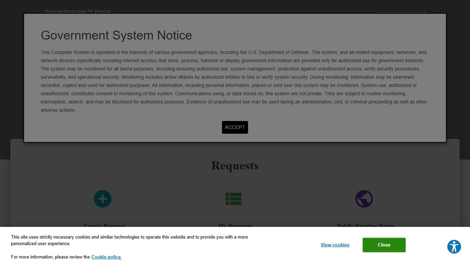Sign in via the top-right account link
This screenshot has width=470, height=264.
pos(401,13)
